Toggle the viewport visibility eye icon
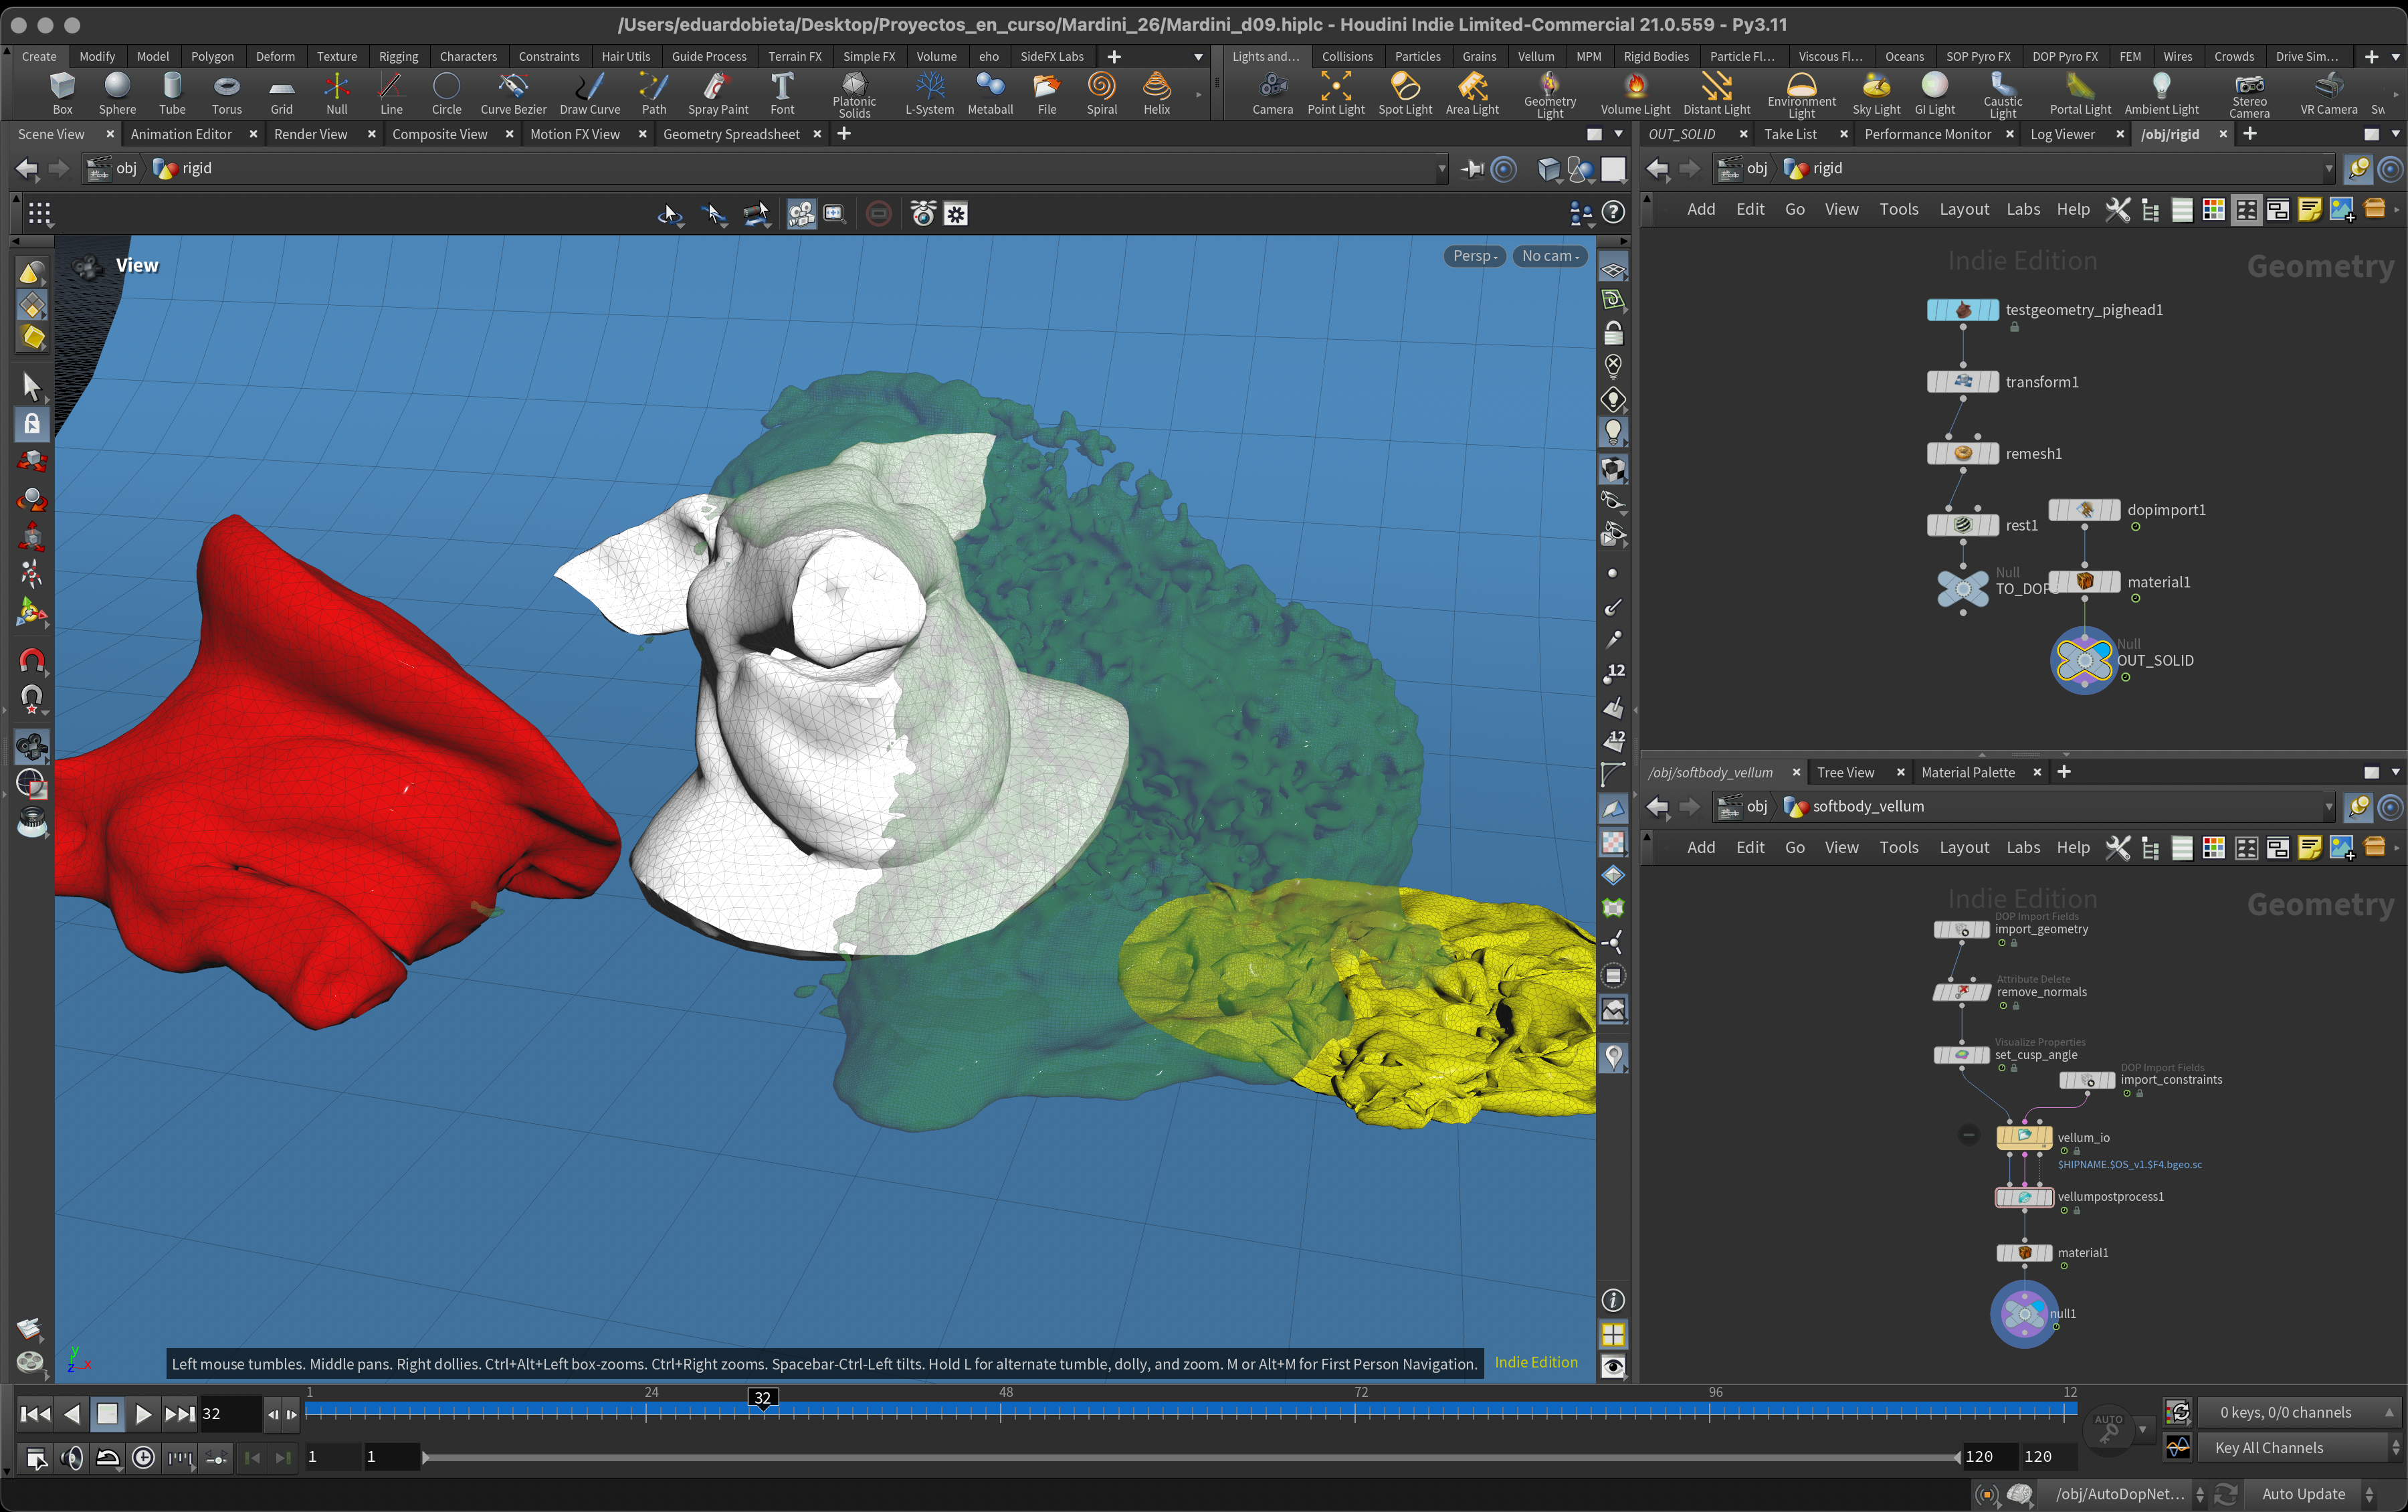 [x=1612, y=1367]
